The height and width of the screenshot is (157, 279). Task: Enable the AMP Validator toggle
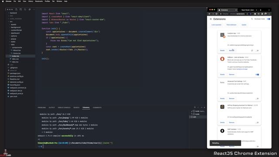click(x=257, y=147)
